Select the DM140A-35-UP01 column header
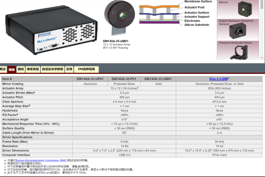Screen dimensions: 265x177 tap(90, 79)
